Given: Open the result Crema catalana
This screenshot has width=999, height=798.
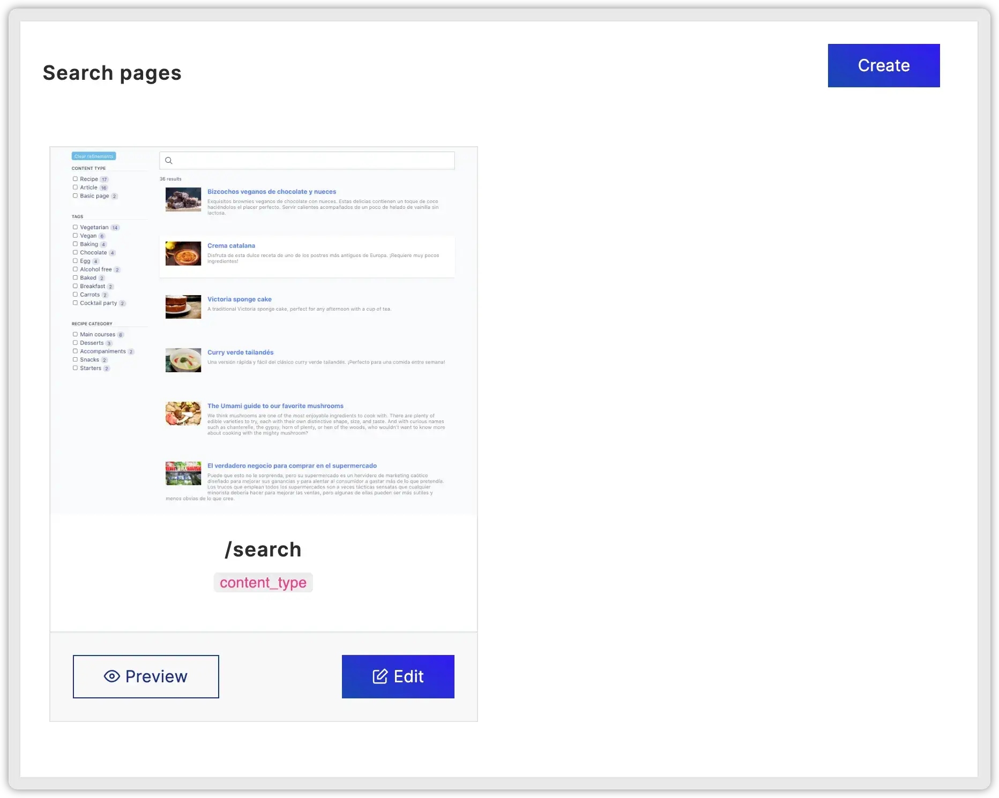Looking at the screenshot, I should [x=231, y=245].
